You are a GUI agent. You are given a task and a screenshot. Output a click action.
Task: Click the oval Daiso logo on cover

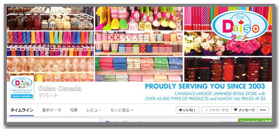(x=240, y=26)
